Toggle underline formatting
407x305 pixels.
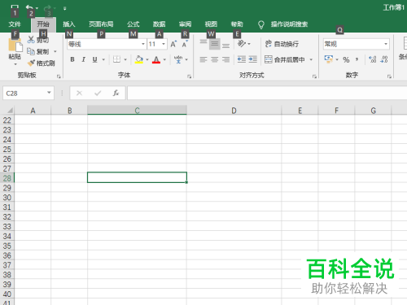tap(94, 59)
